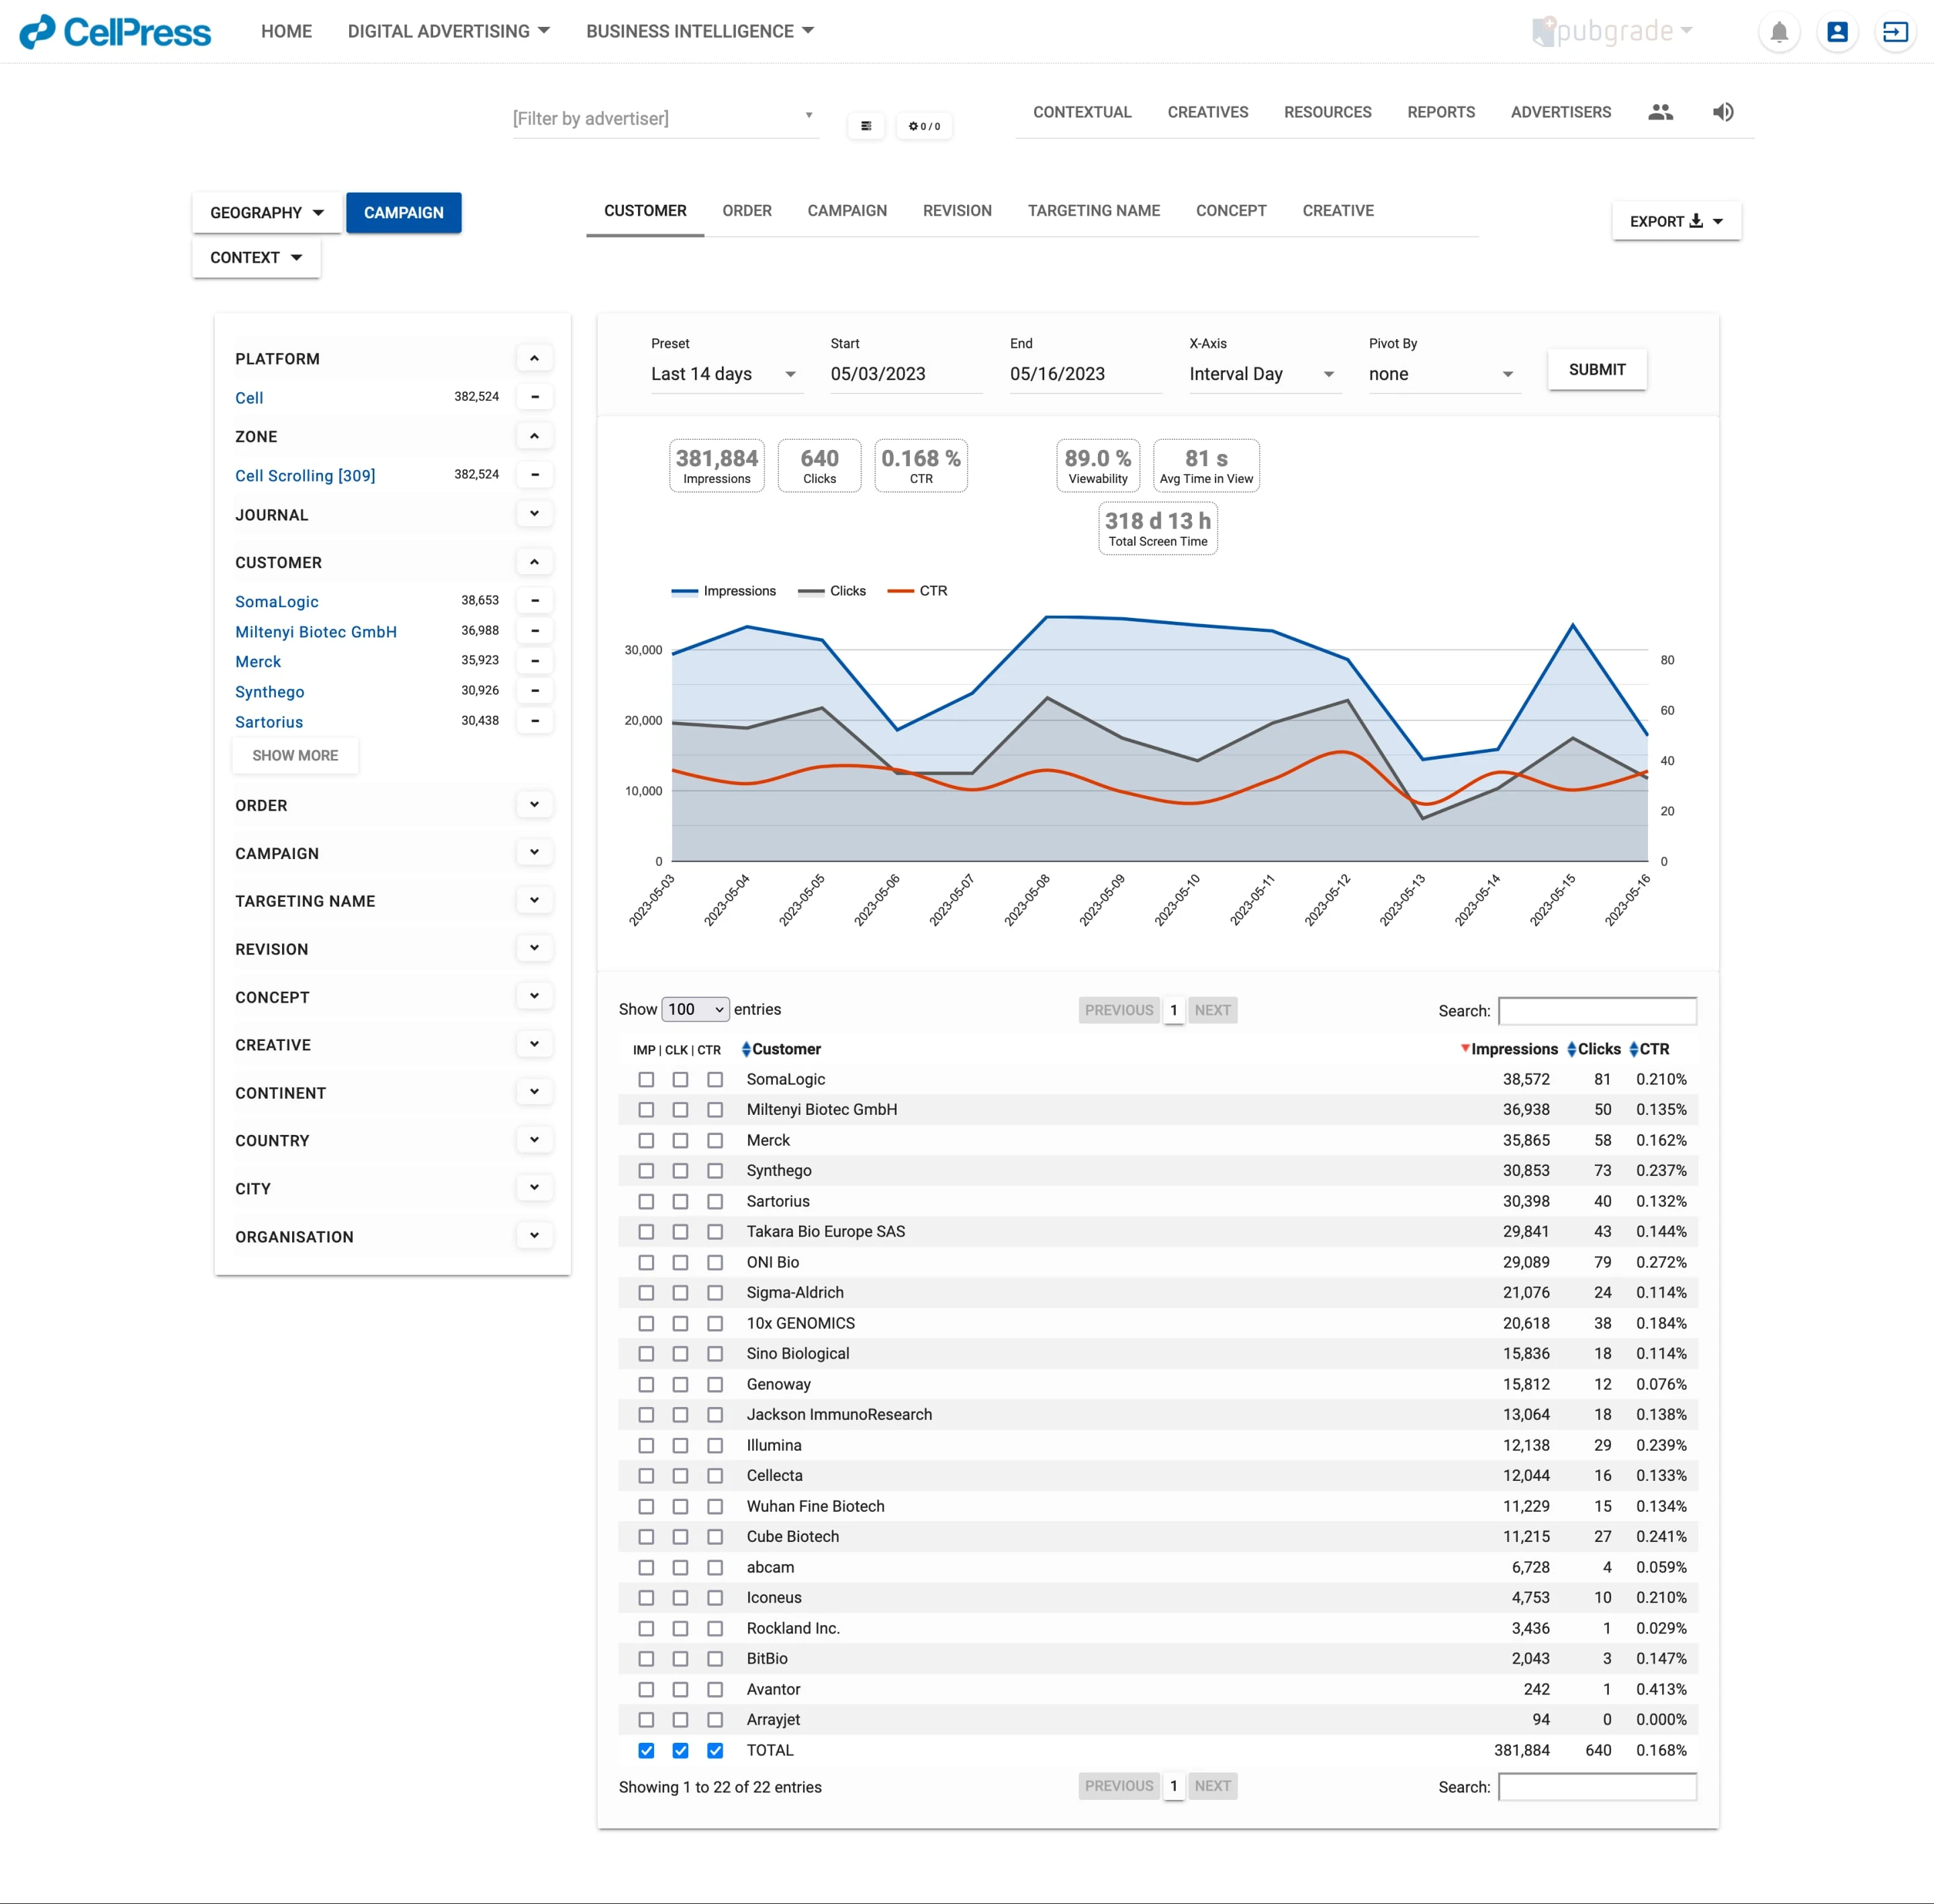Check CLK checkbox for Merck row
The width and height of the screenshot is (1934, 1904).
click(680, 1141)
